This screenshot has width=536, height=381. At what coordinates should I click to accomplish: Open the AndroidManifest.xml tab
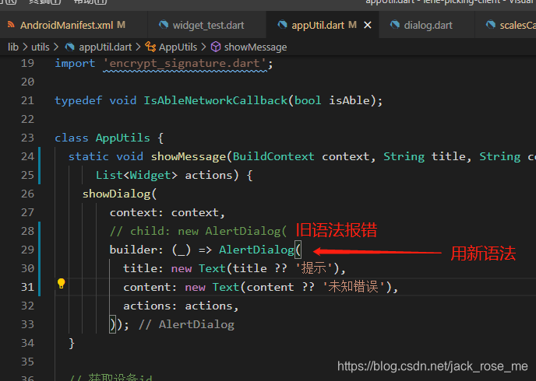(x=73, y=25)
